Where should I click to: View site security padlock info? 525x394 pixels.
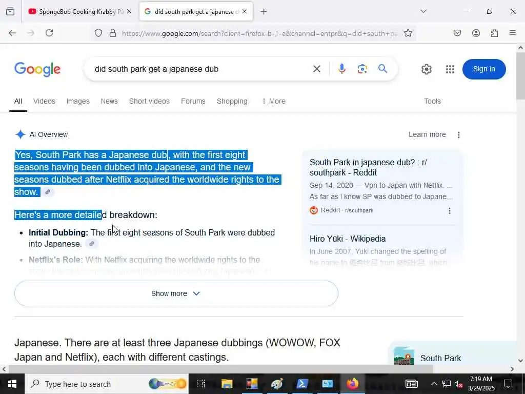click(x=113, y=33)
